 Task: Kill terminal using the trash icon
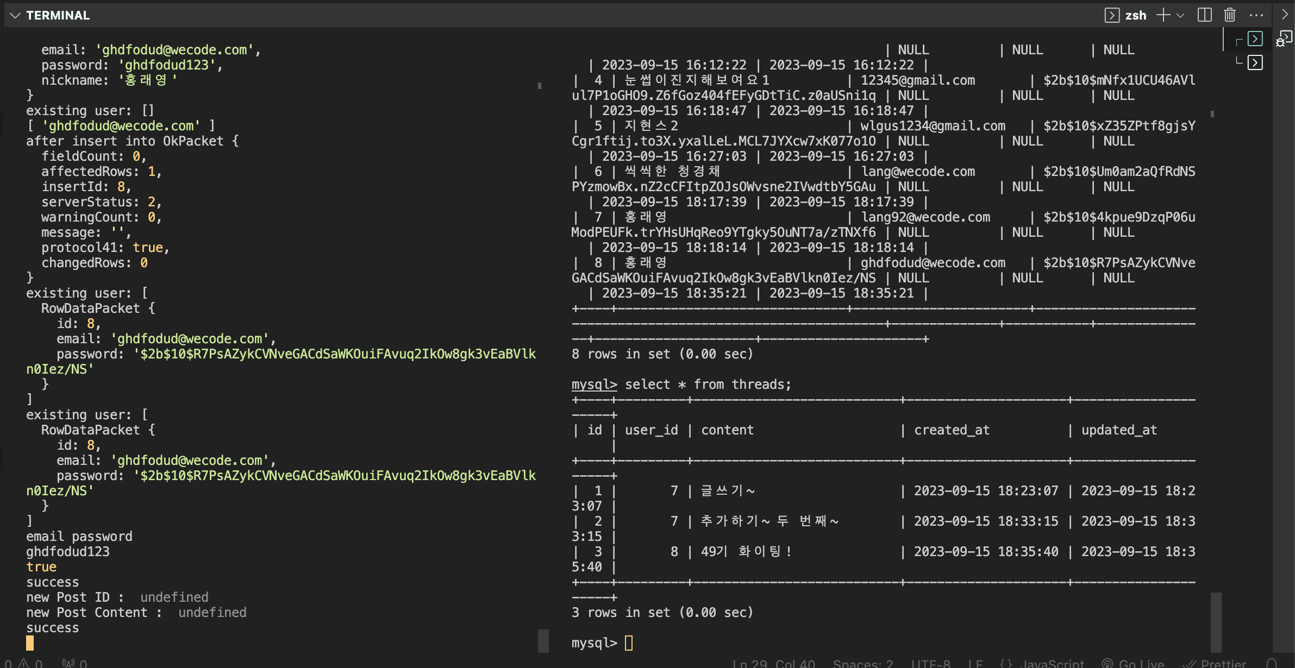[x=1230, y=15]
